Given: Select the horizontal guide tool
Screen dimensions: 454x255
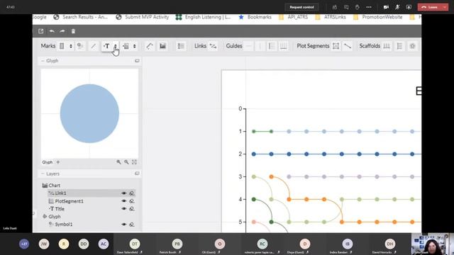Looking at the screenshot, I should 248,46.
